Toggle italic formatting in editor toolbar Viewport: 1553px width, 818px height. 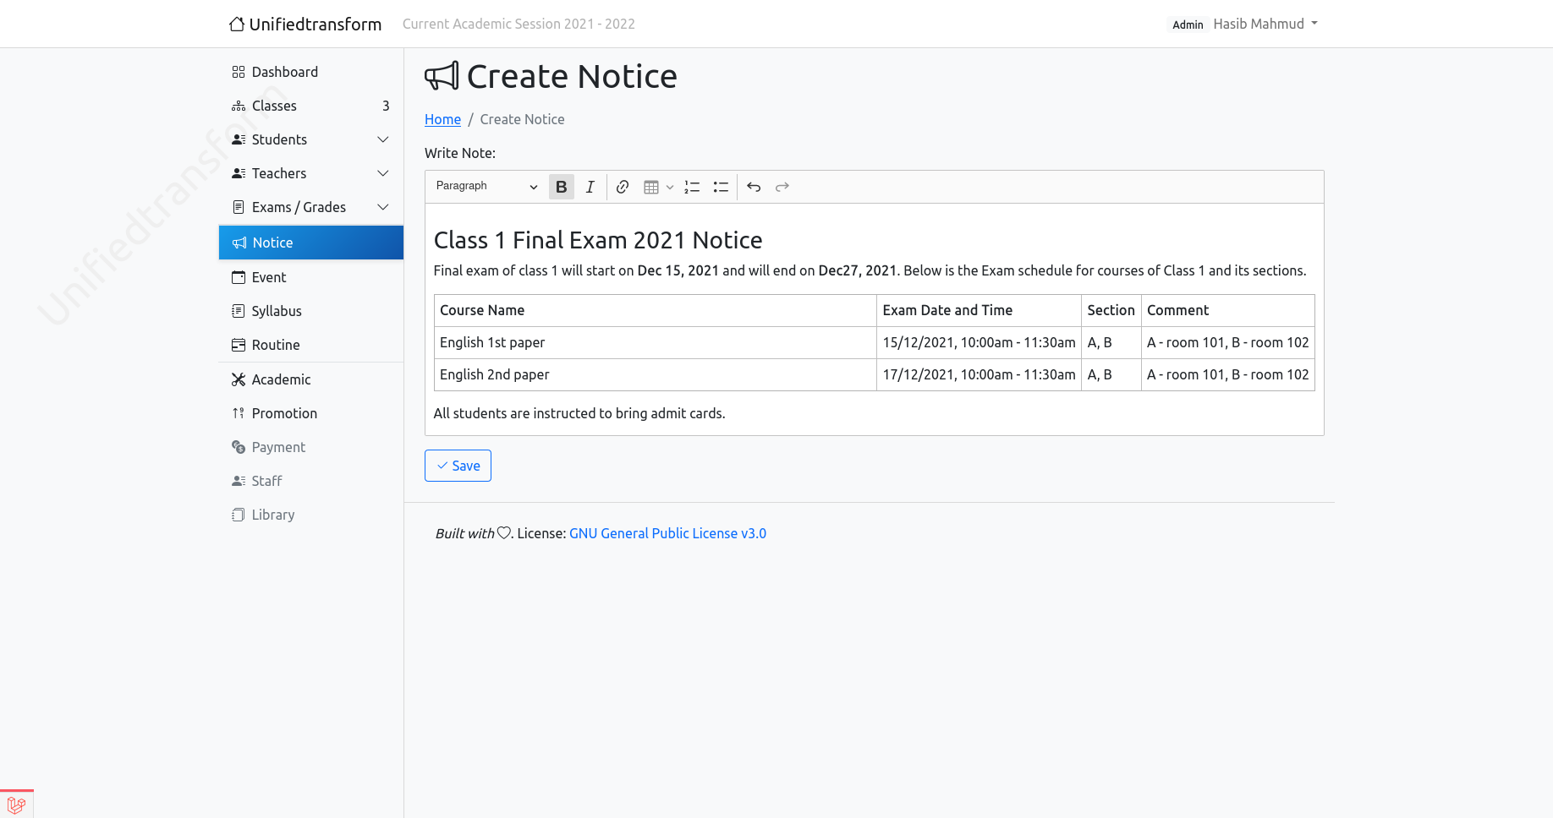(590, 187)
